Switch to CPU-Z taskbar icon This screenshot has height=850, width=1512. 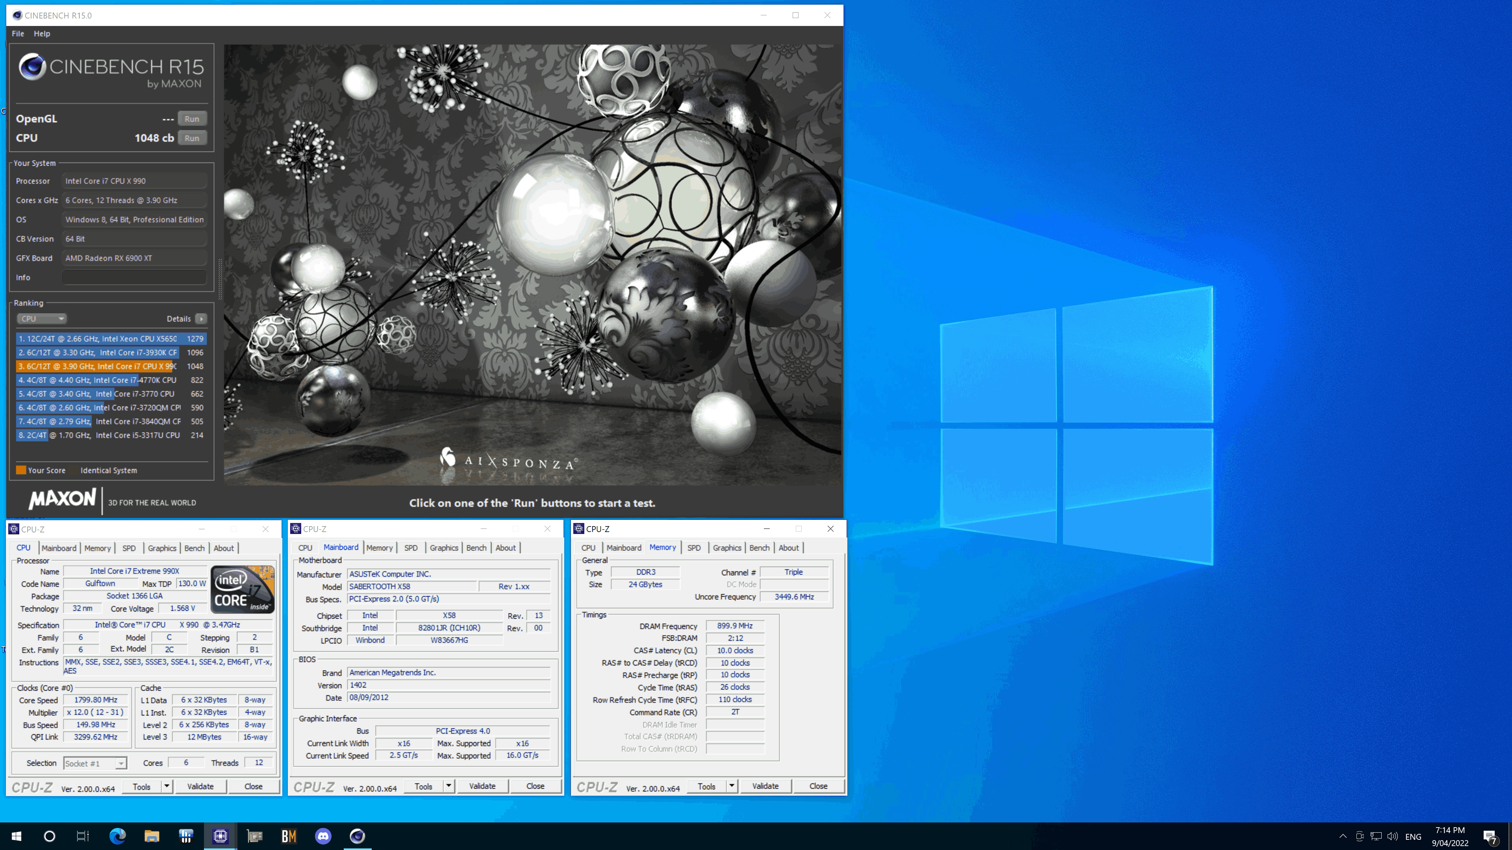(220, 836)
